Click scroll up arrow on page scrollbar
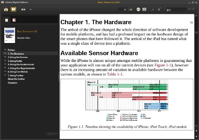Viewport: 199px width, 140px height. [x=196, y=16]
